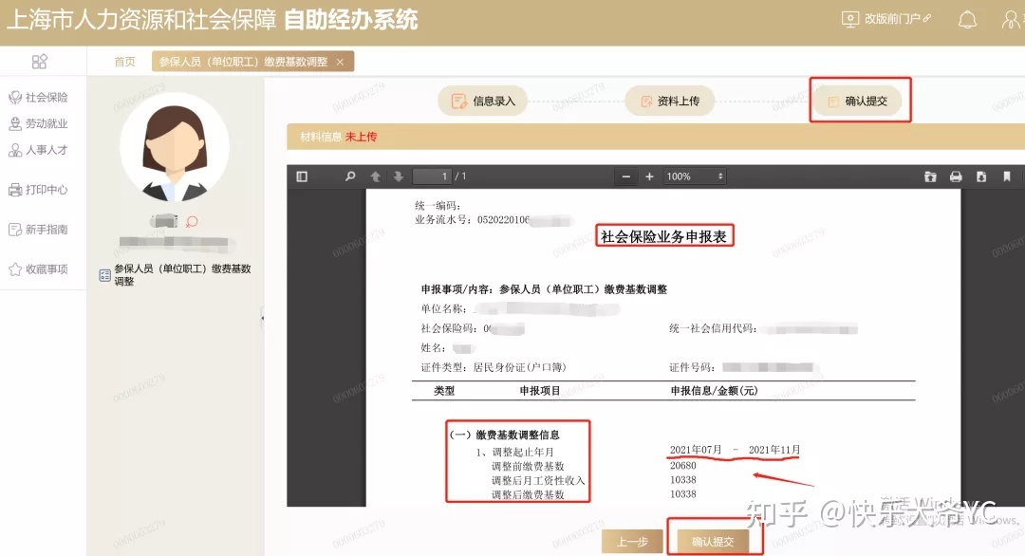The height and width of the screenshot is (556, 1025).
Task: Open PDF find search icon
Action: (350, 176)
